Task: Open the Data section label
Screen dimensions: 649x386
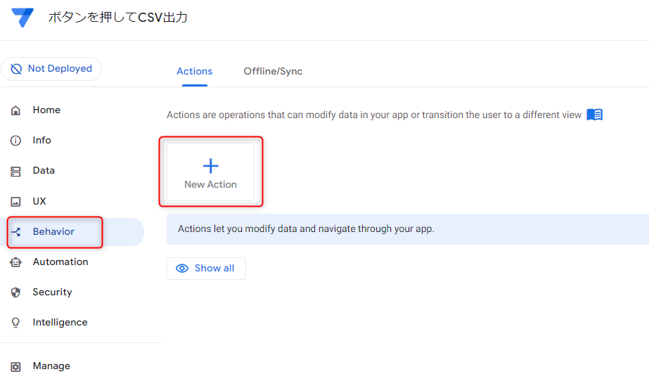Action: [44, 170]
